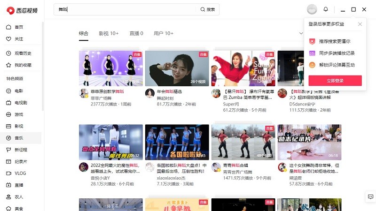Select the 用户 10+ tab
Screen dimensions: 376x211
click(x=164, y=33)
